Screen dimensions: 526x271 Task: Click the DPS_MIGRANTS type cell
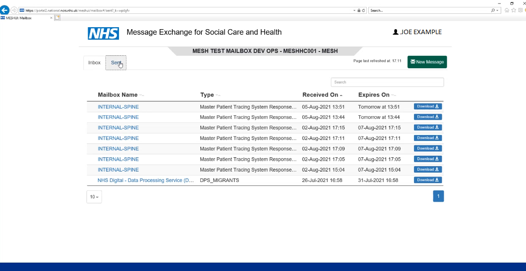click(x=220, y=180)
